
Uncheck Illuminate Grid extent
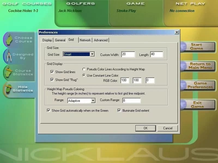click(x=119, y=110)
